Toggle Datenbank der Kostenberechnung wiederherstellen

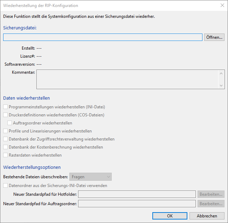6,147
